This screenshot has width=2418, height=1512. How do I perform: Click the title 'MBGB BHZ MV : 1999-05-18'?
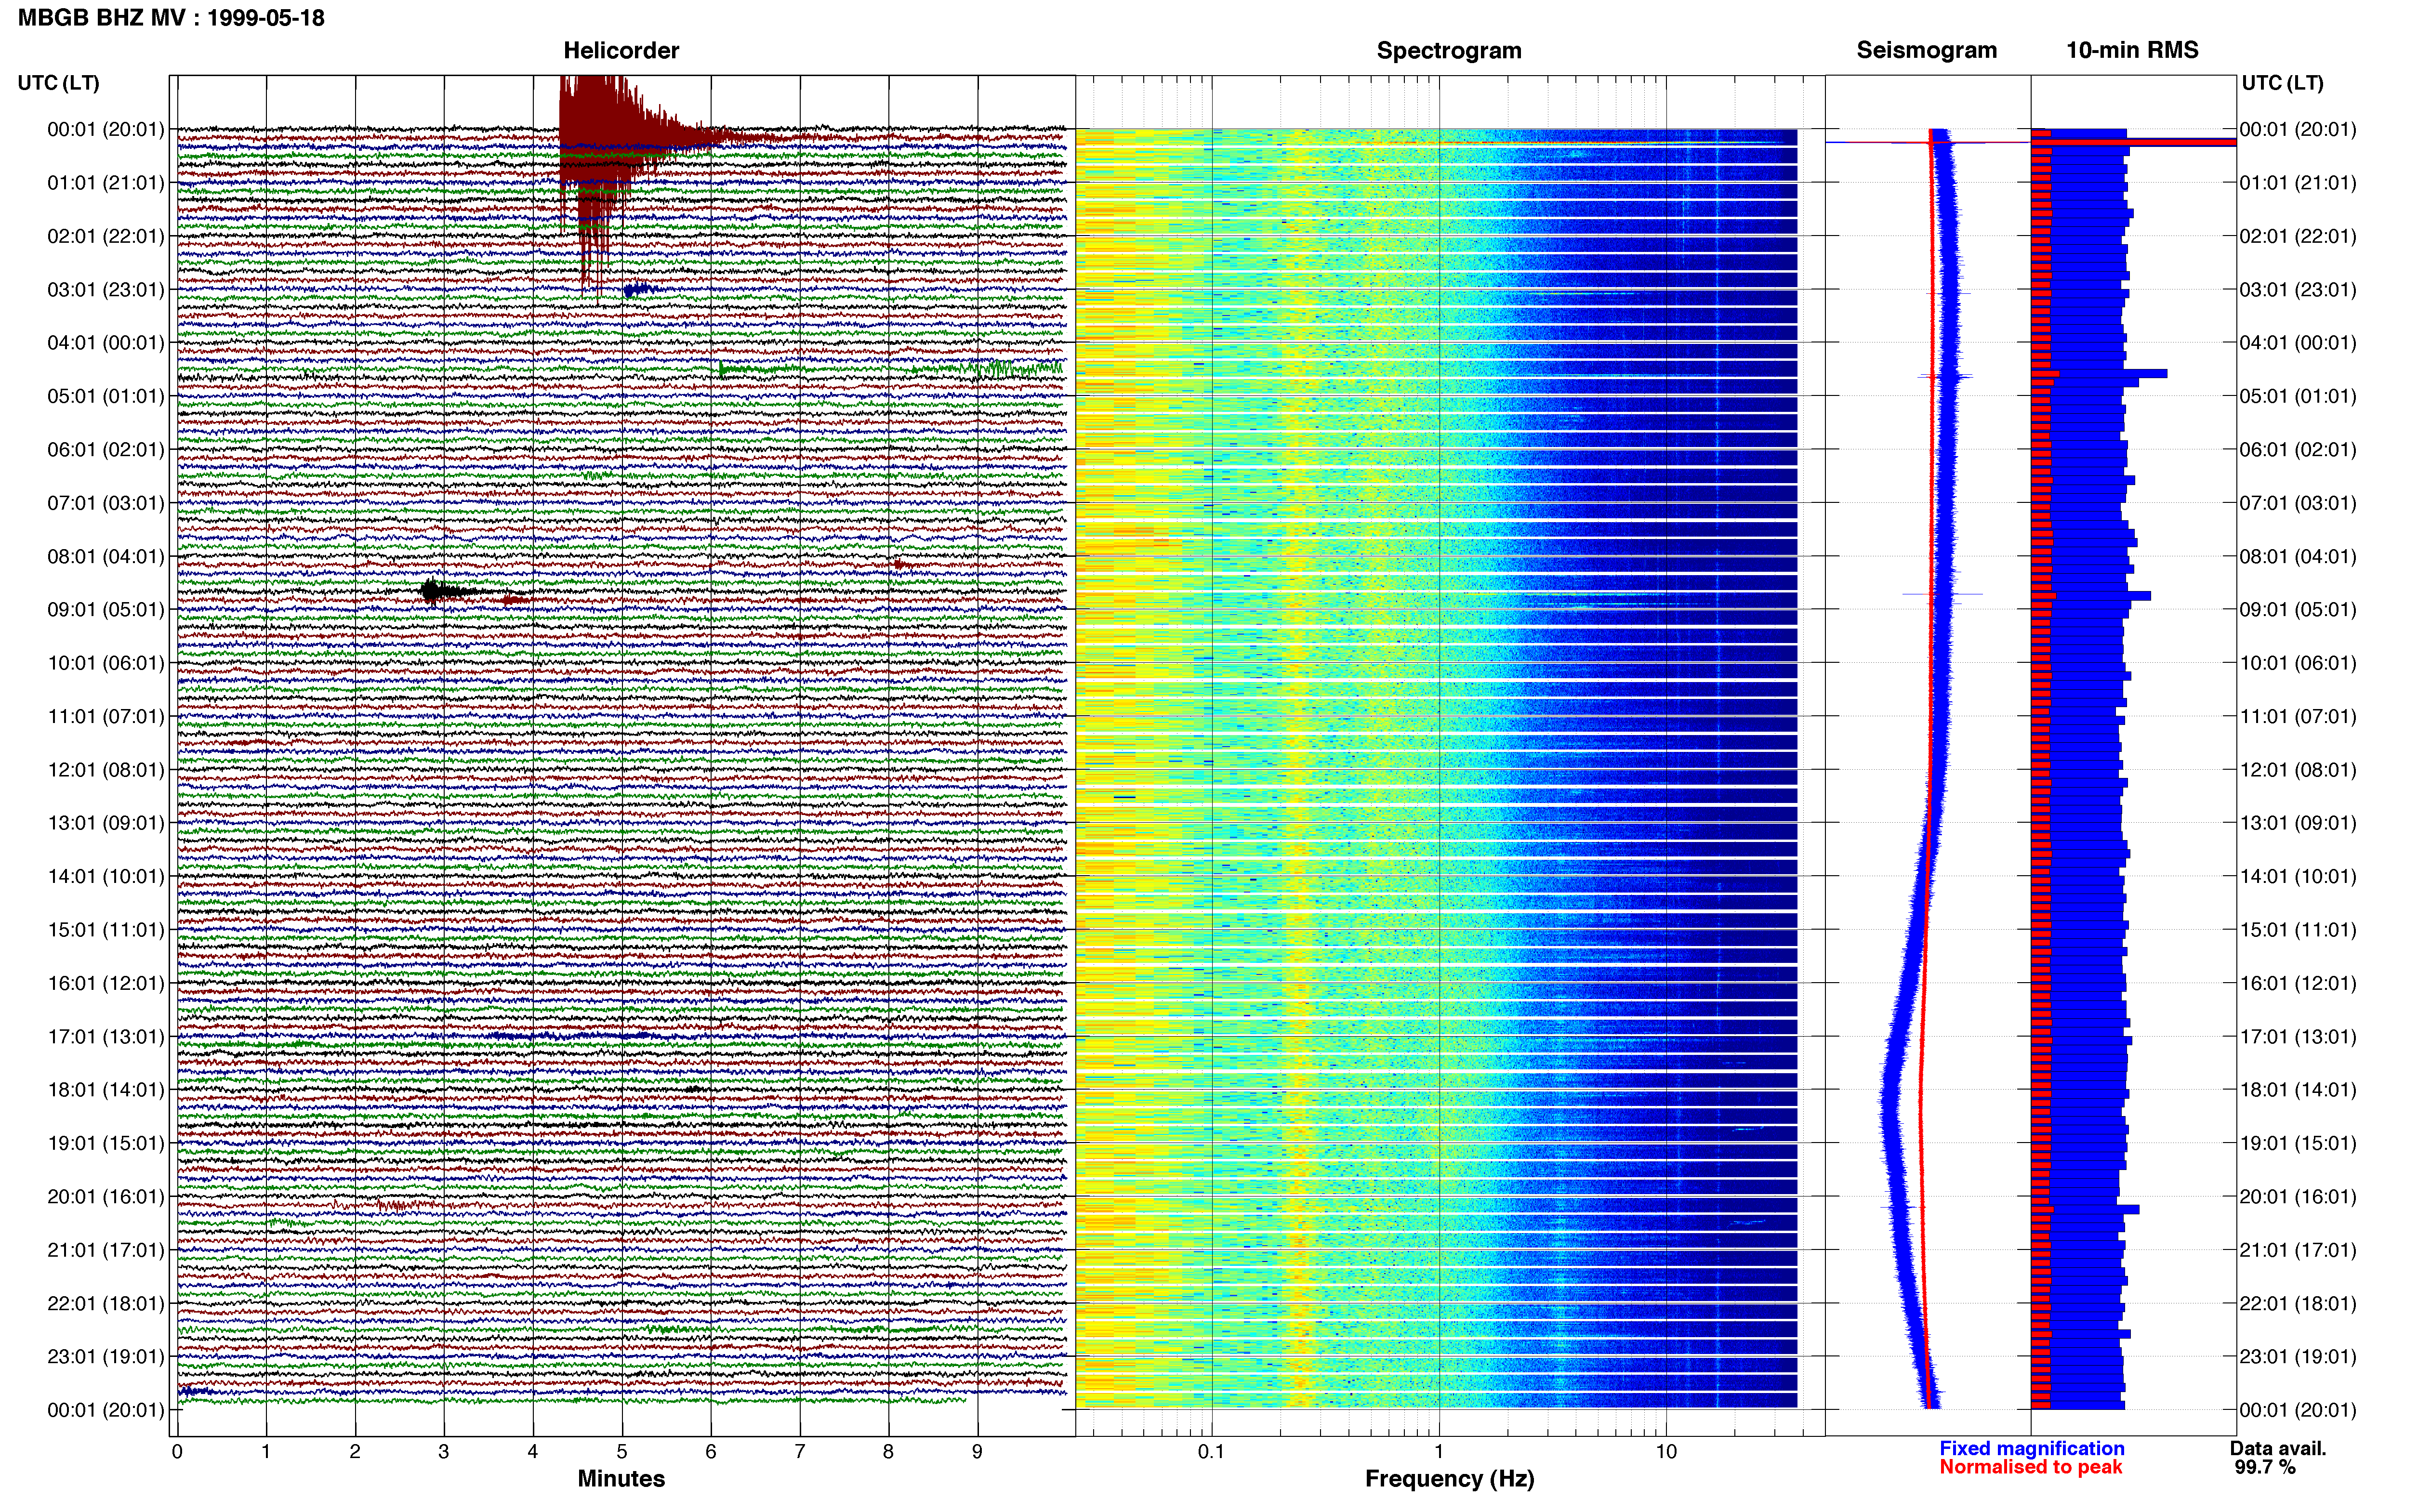click(x=171, y=18)
